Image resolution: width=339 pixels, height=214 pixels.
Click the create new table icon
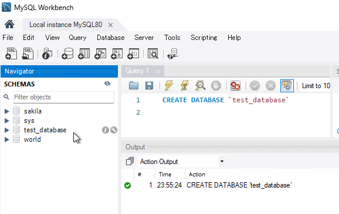click(84, 53)
